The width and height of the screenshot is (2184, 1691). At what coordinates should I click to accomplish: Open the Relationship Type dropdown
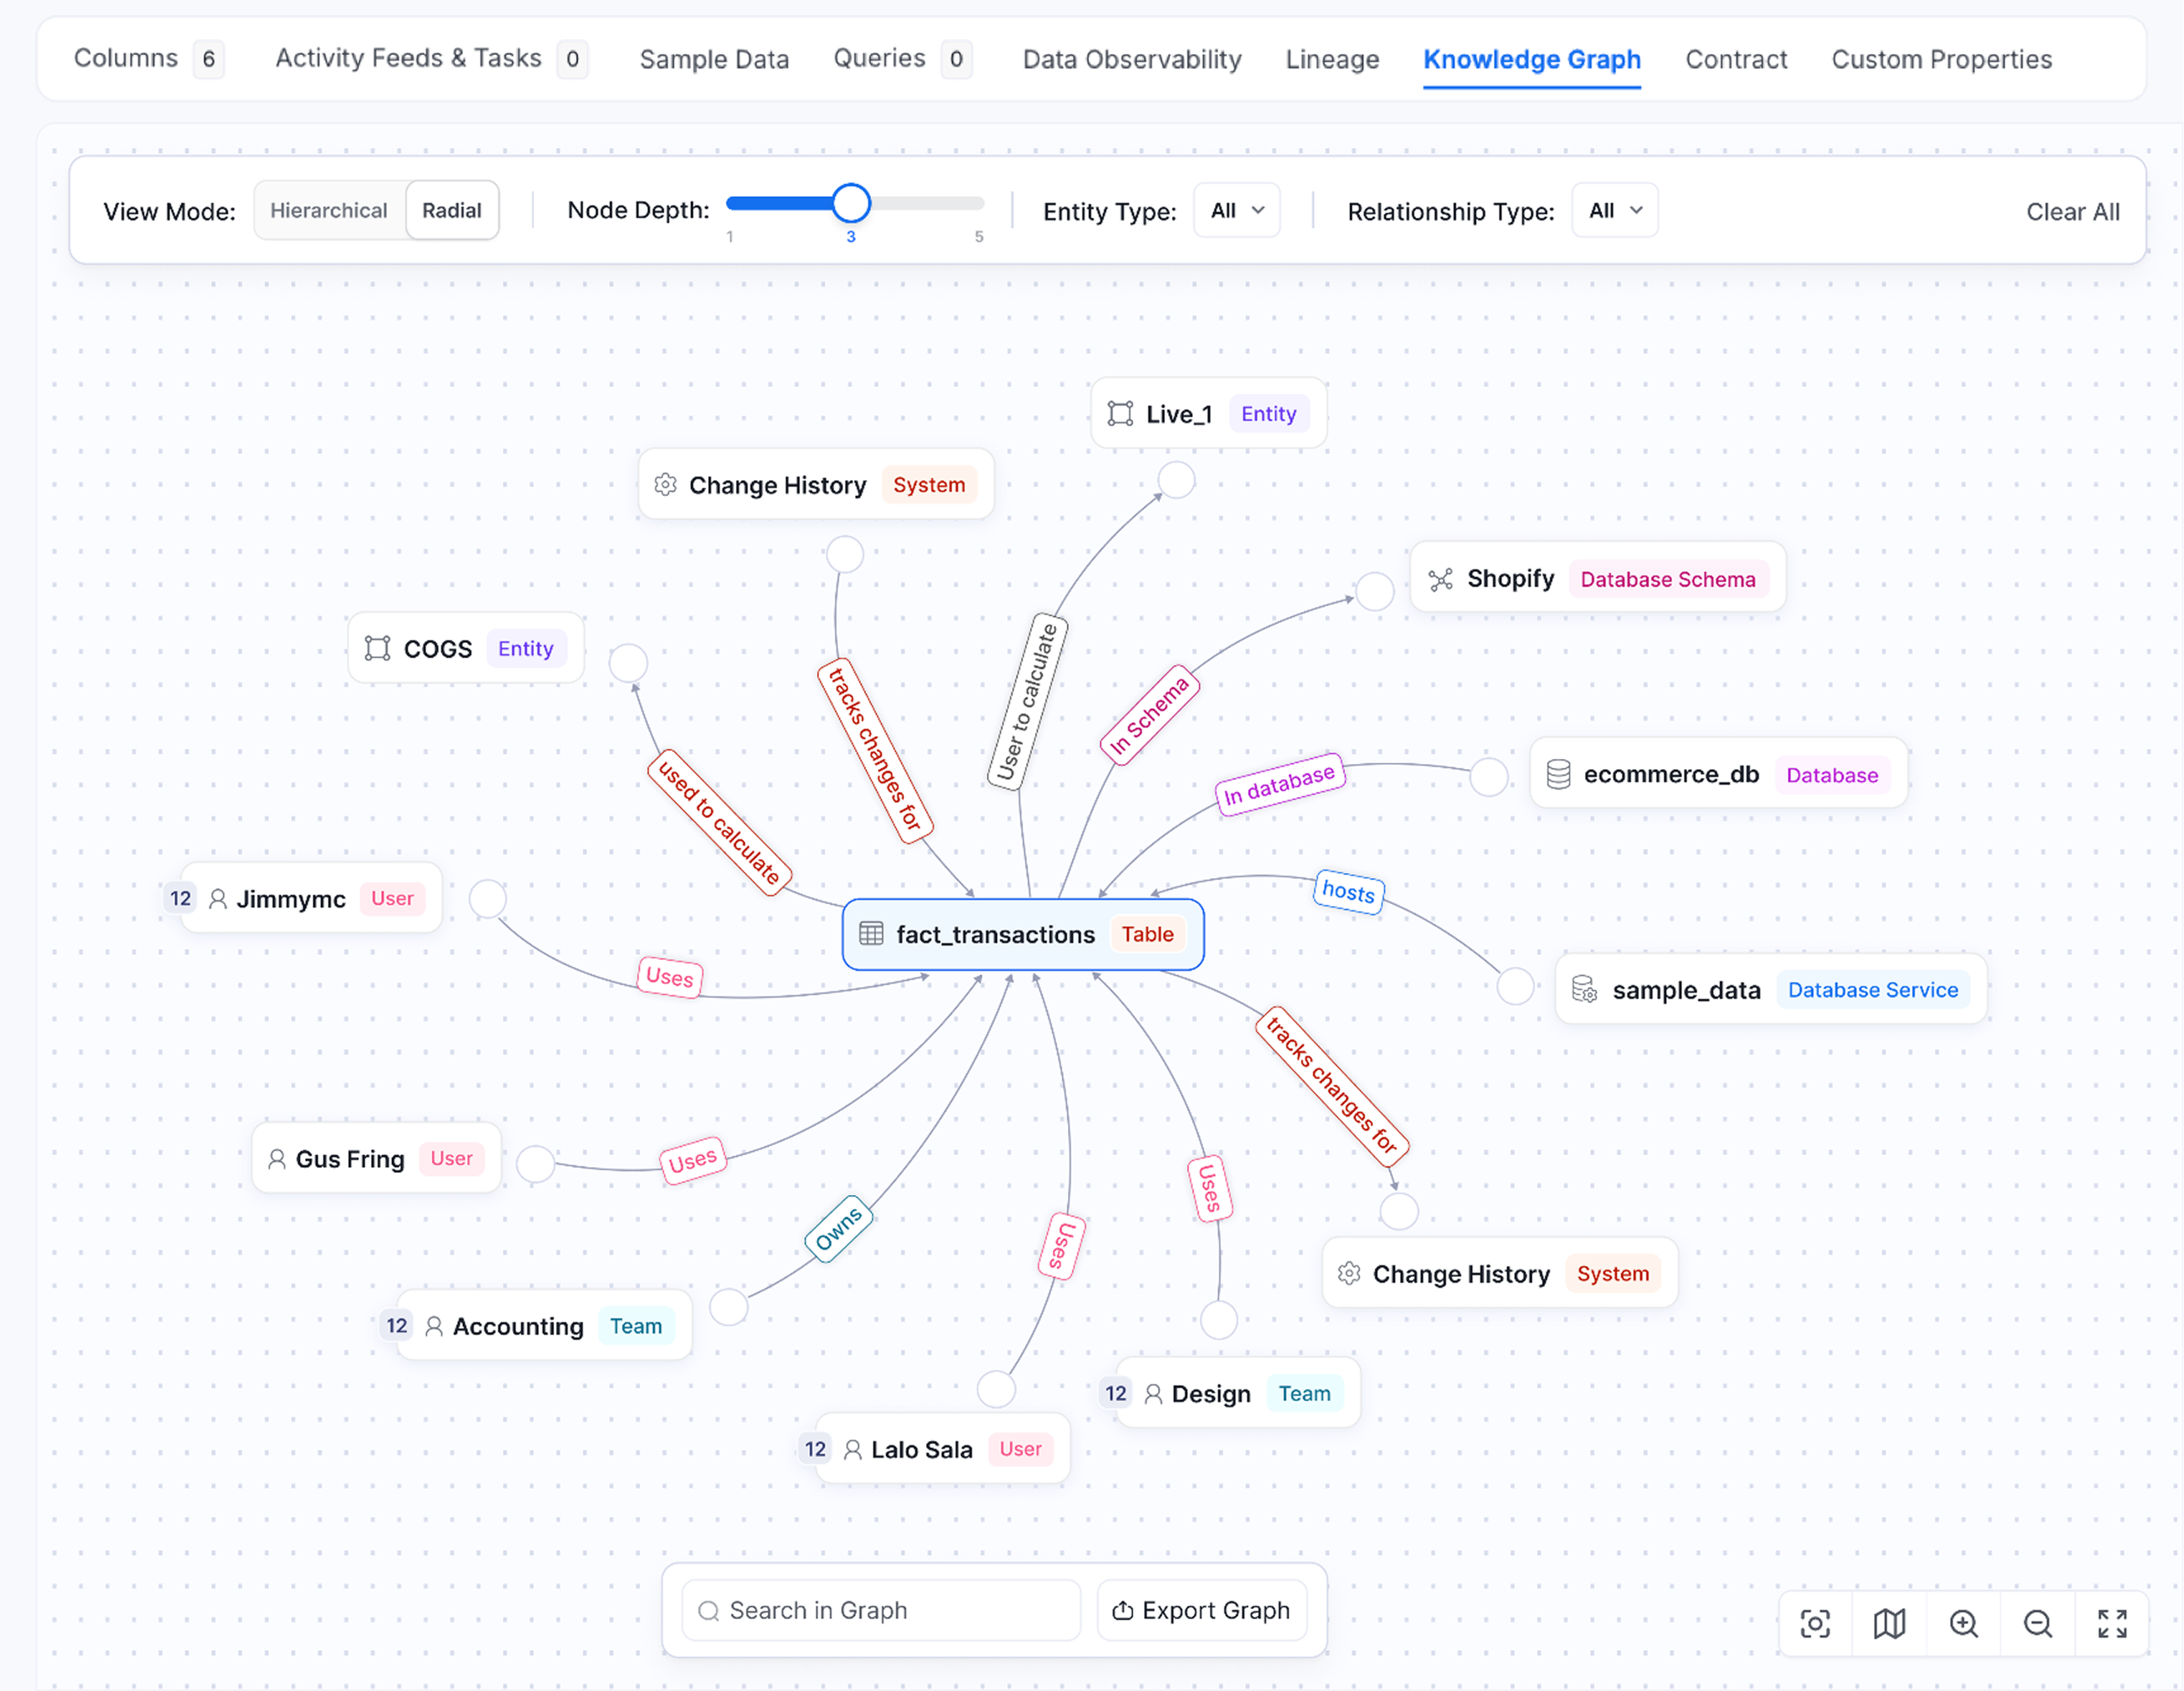pos(1614,210)
